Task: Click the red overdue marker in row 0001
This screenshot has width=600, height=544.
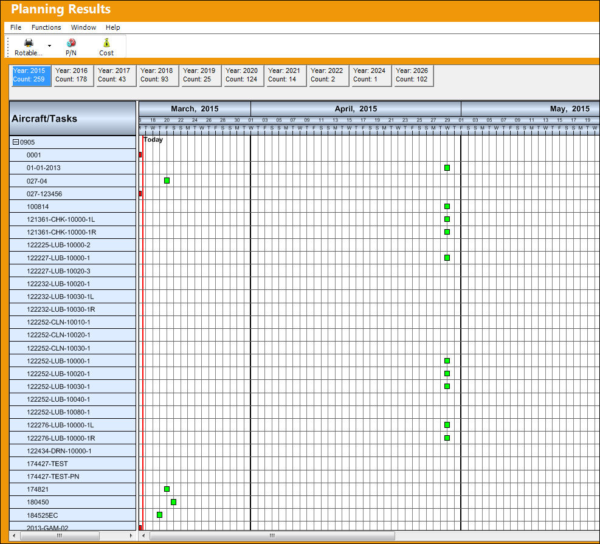Action: pyautogui.click(x=140, y=154)
